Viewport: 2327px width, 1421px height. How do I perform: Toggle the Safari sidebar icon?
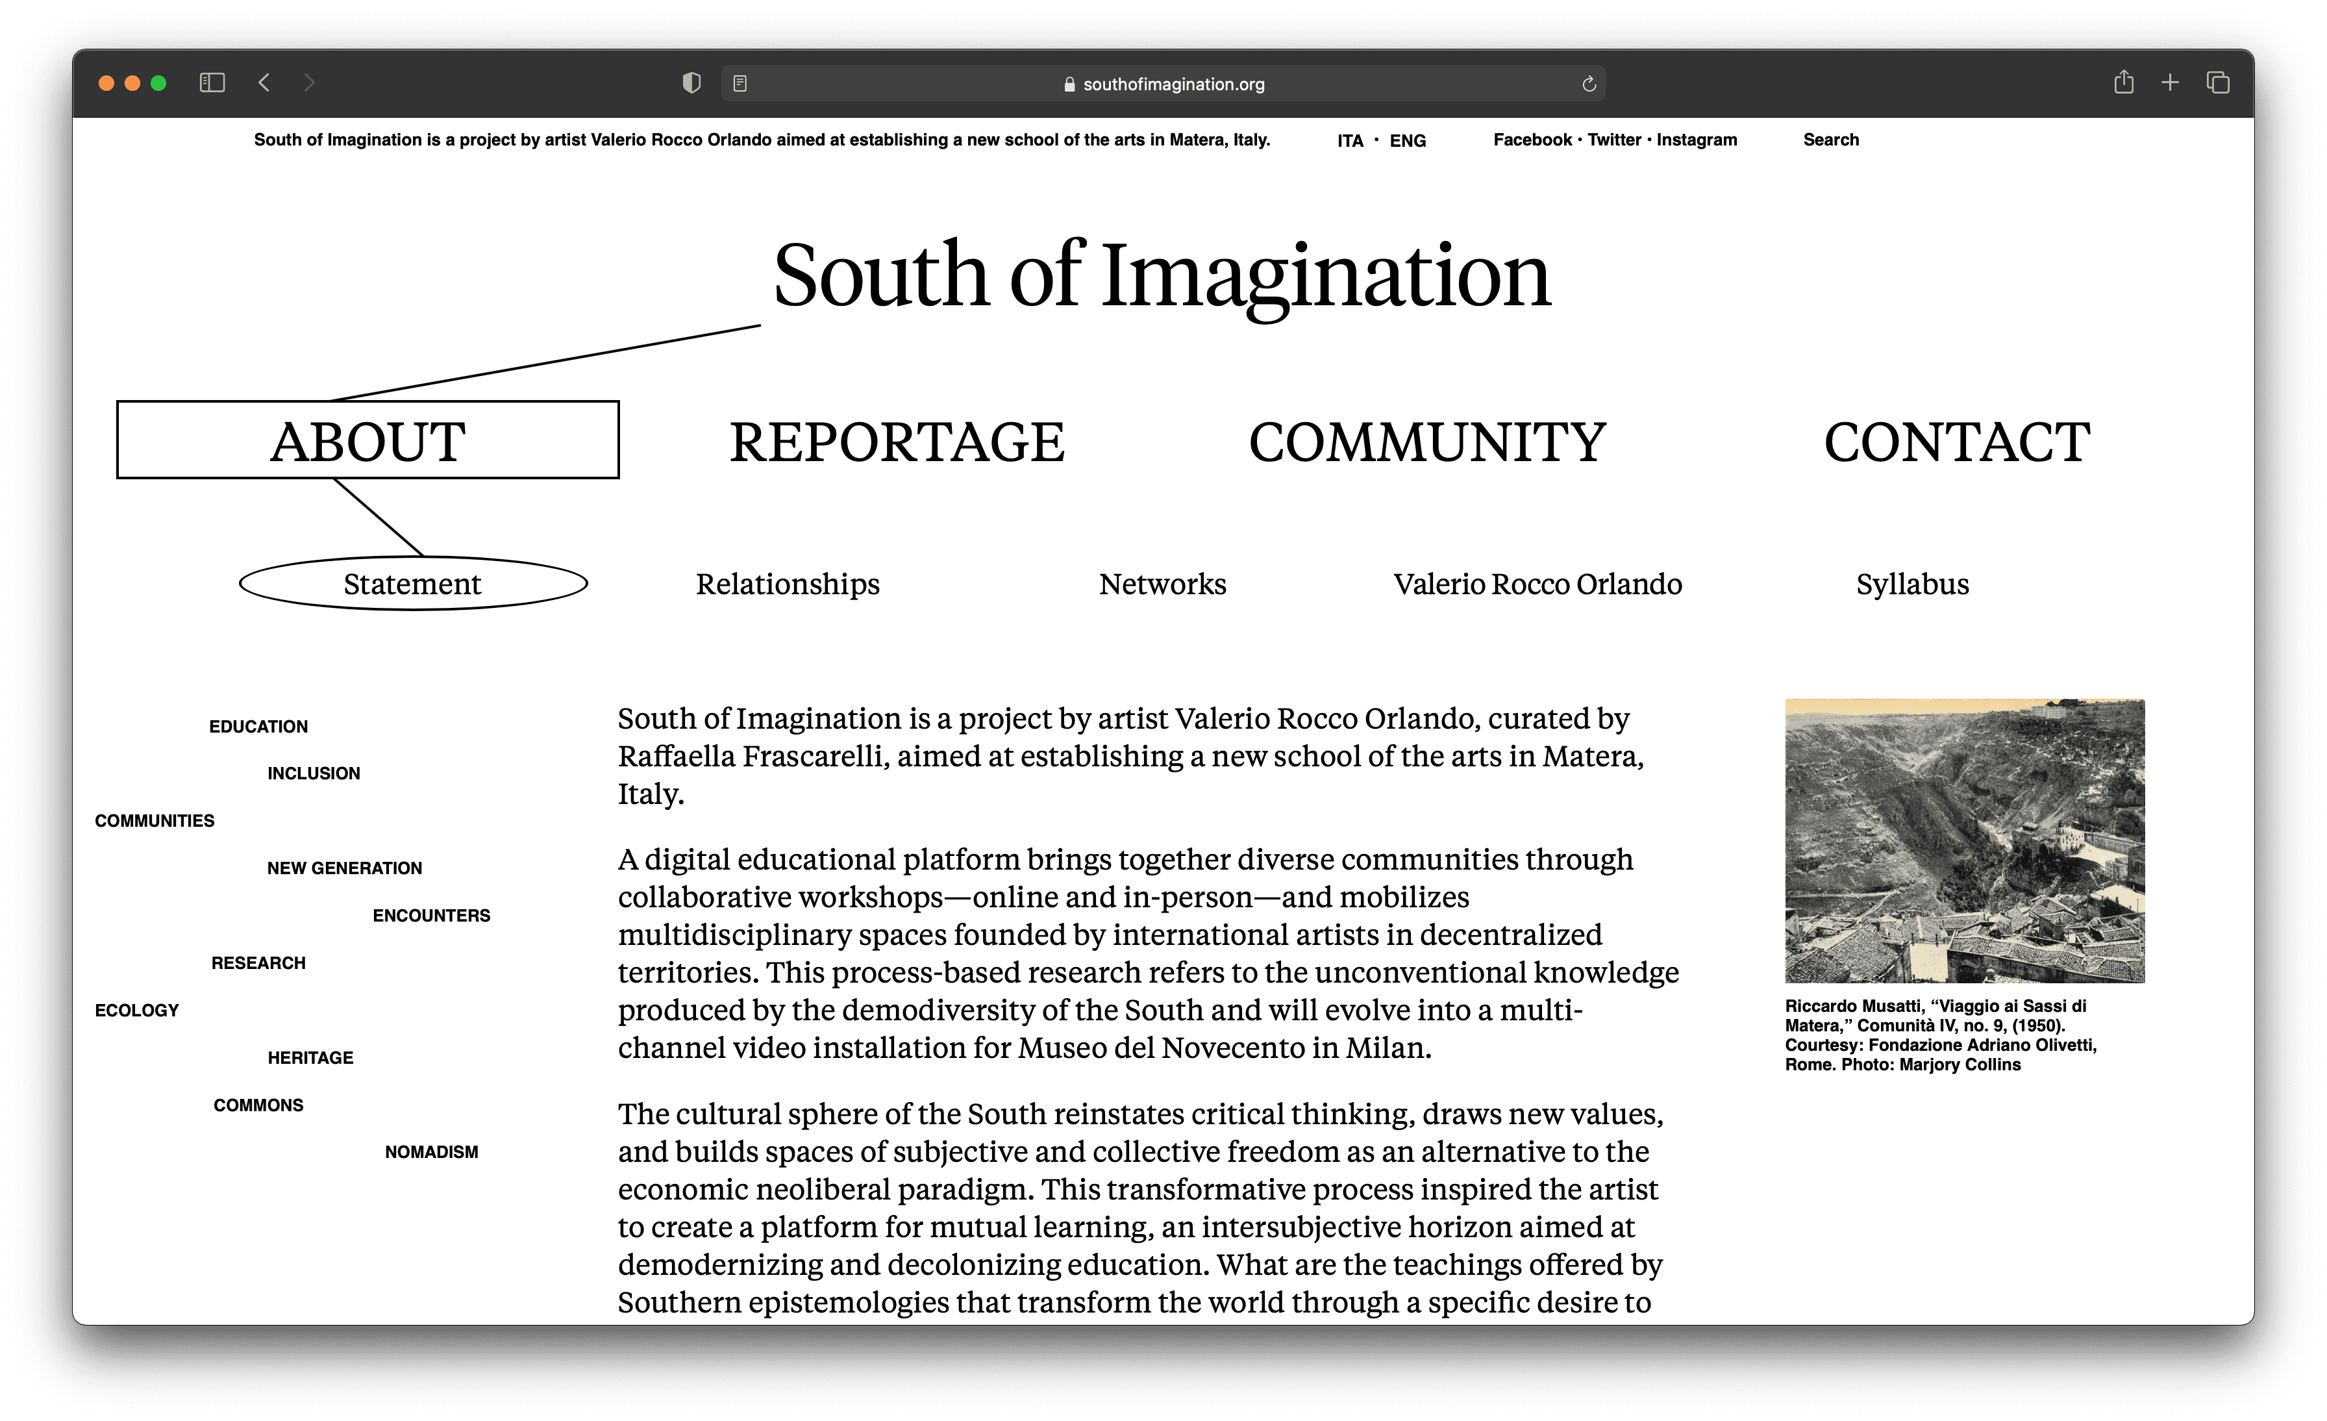(212, 83)
